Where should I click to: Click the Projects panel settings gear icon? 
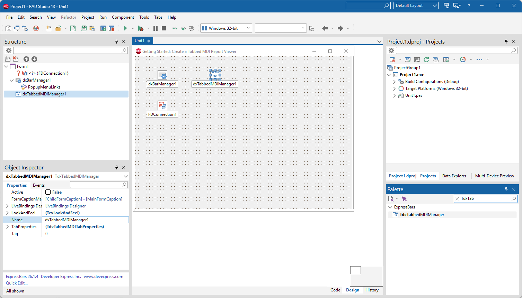click(x=391, y=50)
